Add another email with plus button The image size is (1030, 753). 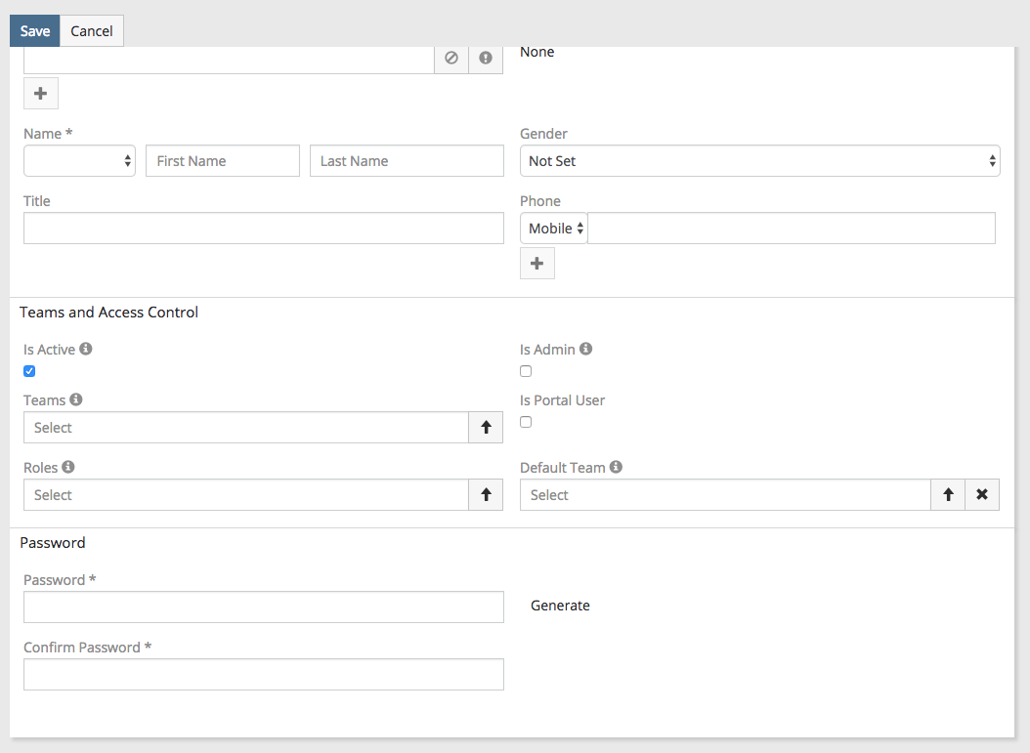point(41,94)
